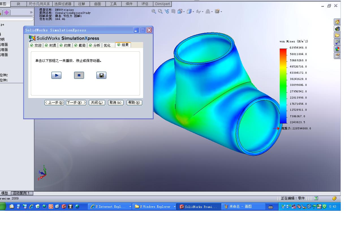Click the Section View icon
362x226 pixels.
point(173,11)
